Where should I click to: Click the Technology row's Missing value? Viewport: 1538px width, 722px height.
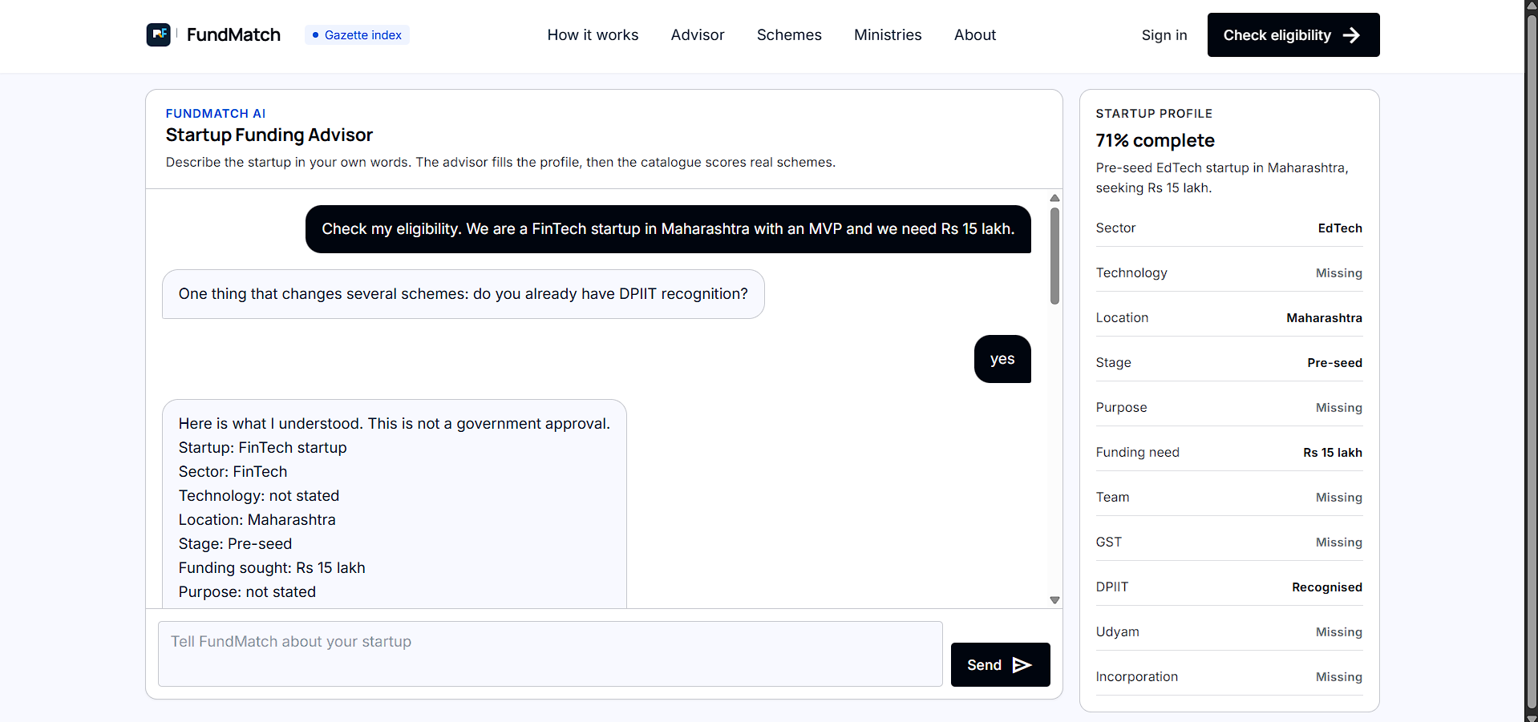click(x=1339, y=273)
